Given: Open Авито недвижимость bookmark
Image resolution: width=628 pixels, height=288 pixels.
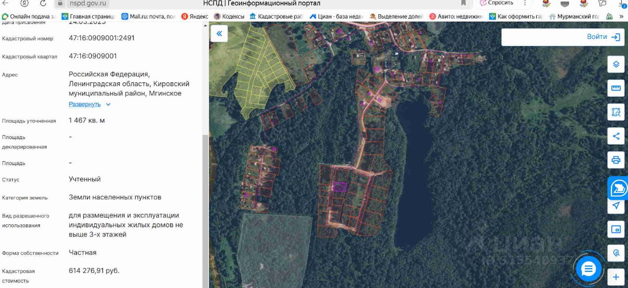Looking at the screenshot, I should coord(456,16).
